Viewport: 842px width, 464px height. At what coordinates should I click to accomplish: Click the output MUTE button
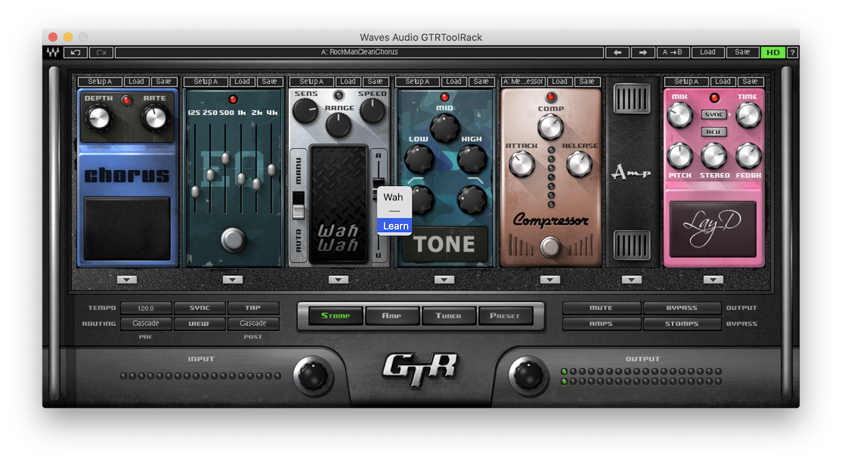pyautogui.click(x=601, y=308)
